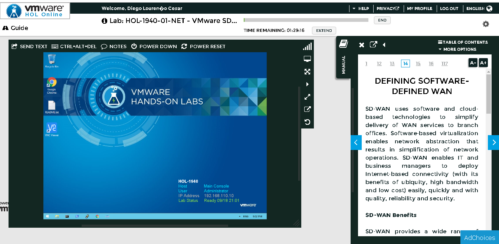Open the console in a new window
499x244 pixels.
click(307, 109)
